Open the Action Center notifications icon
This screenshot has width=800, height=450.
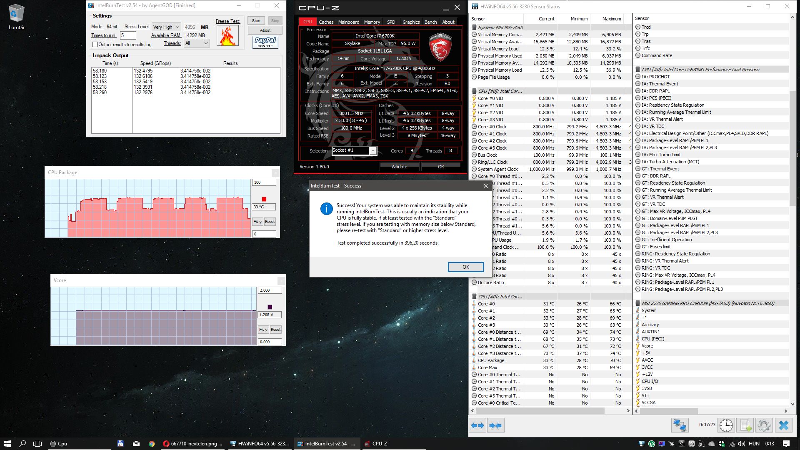pos(786,444)
